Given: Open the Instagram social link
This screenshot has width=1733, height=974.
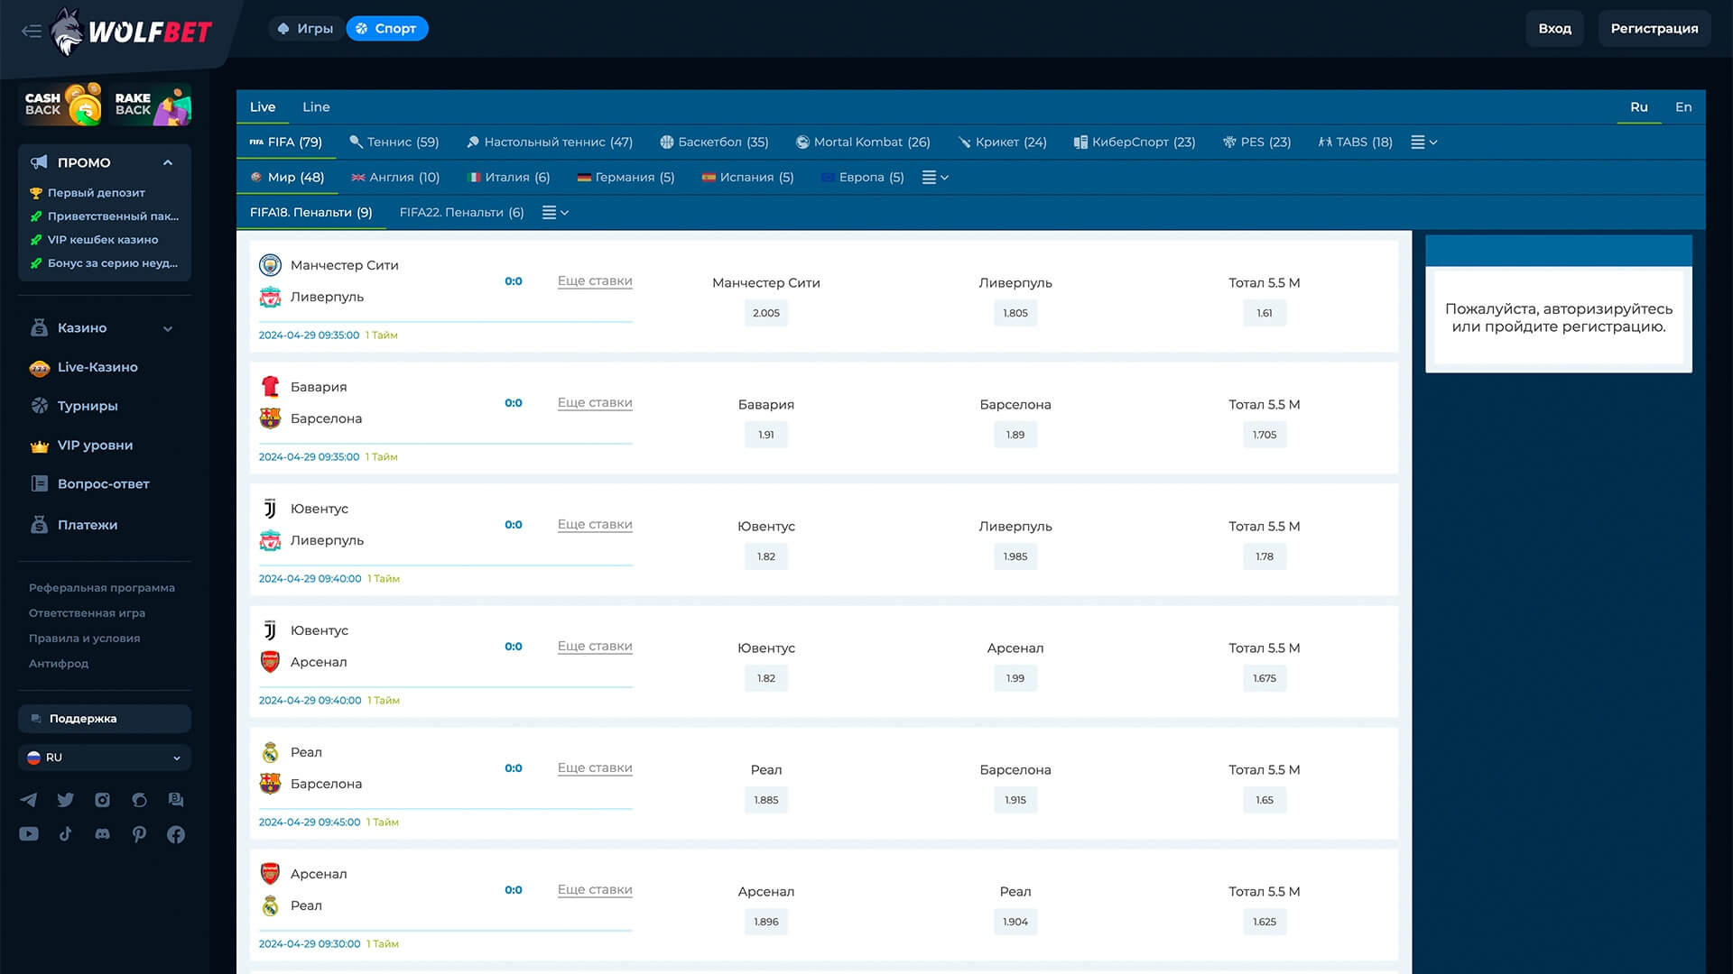Looking at the screenshot, I should pyautogui.click(x=103, y=800).
